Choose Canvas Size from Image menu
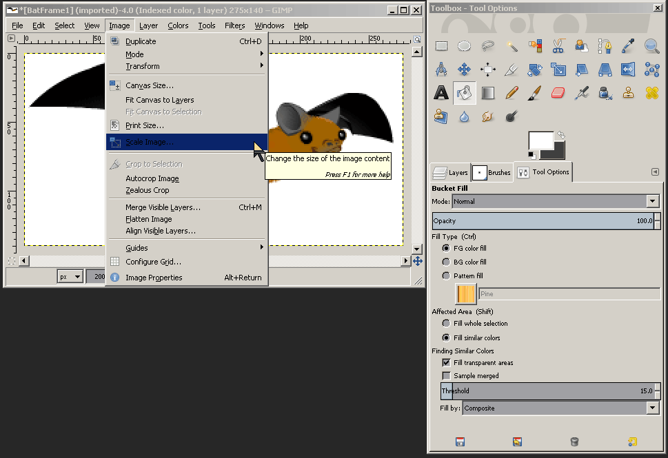This screenshot has height=458, width=668. pos(187,85)
